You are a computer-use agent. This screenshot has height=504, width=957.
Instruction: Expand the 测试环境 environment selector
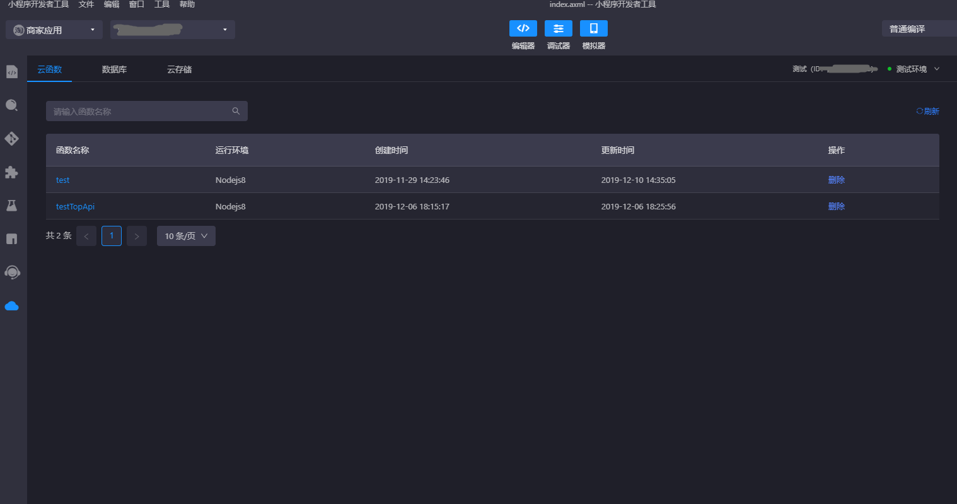914,69
